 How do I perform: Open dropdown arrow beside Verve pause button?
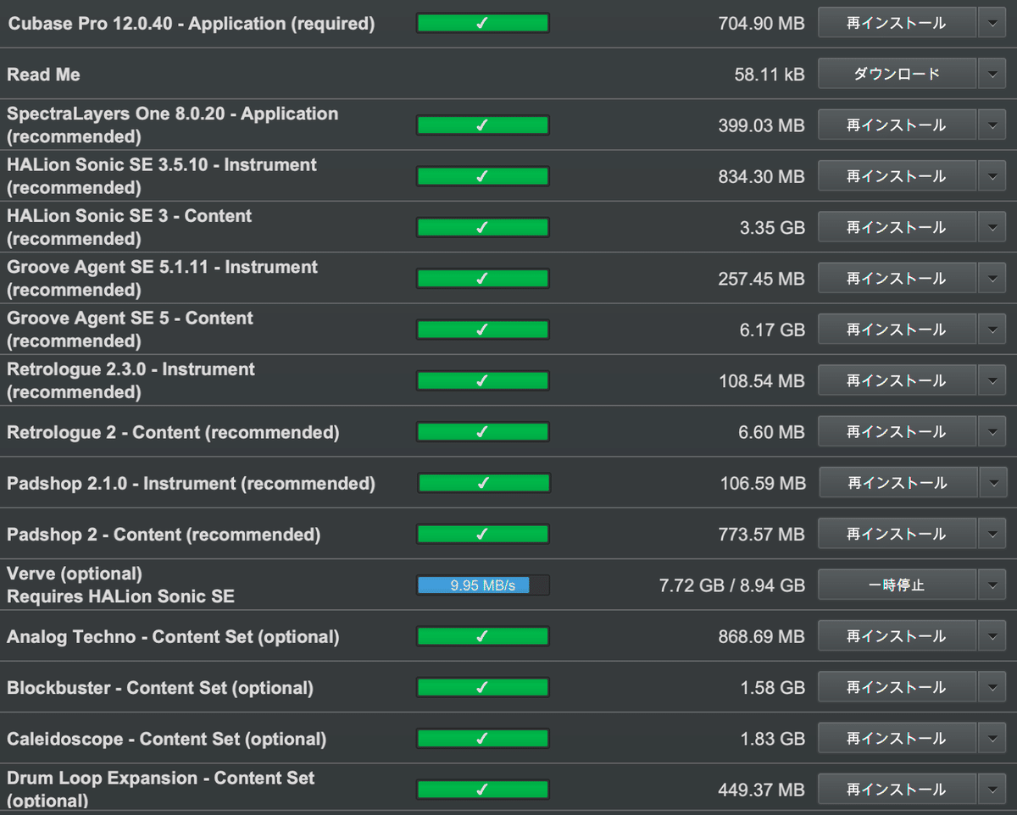pos(992,585)
